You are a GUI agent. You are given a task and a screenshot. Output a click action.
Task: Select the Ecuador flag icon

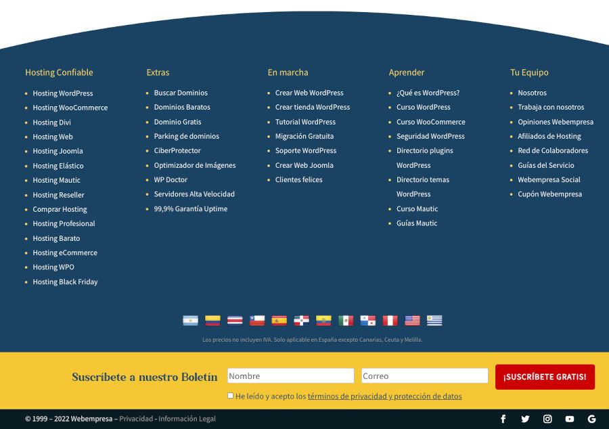(x=323, y=320)
